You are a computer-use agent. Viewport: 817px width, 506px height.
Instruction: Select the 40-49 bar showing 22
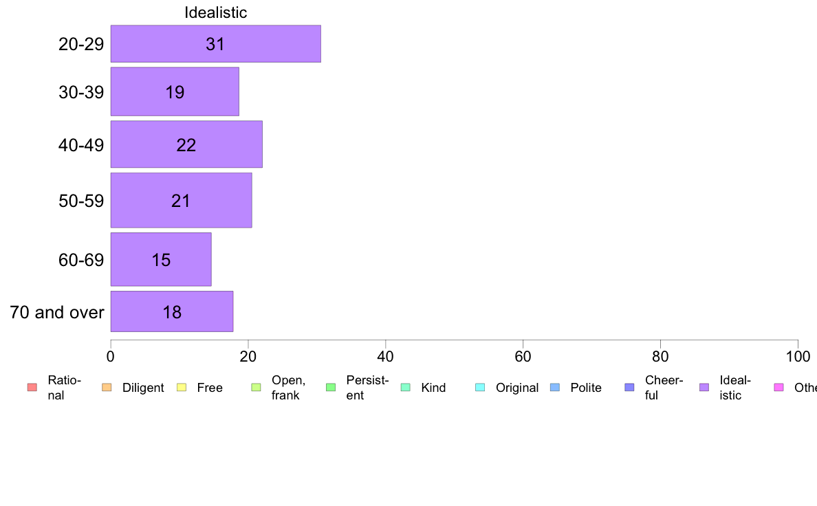coord(186,144)
